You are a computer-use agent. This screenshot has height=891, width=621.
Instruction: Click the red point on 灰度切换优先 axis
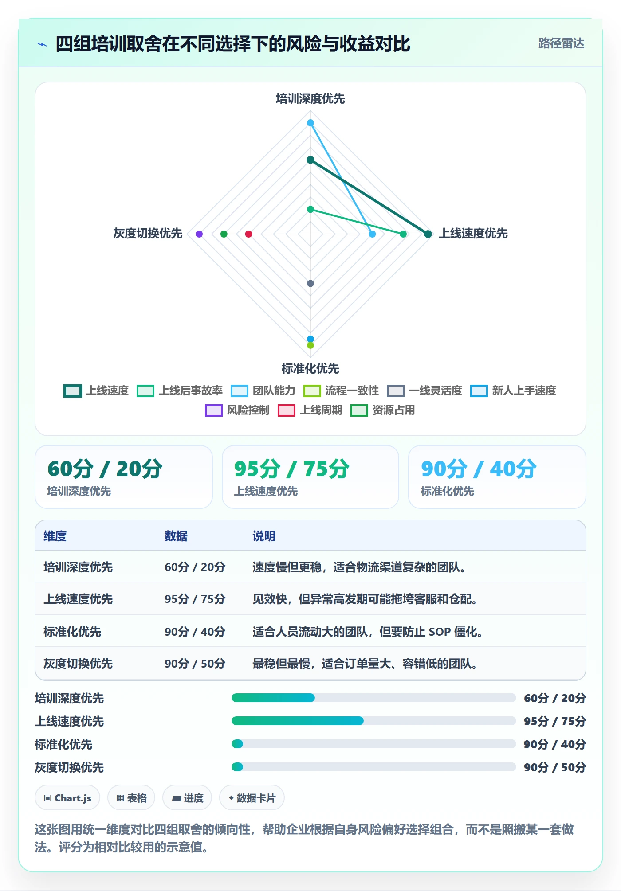249,234
